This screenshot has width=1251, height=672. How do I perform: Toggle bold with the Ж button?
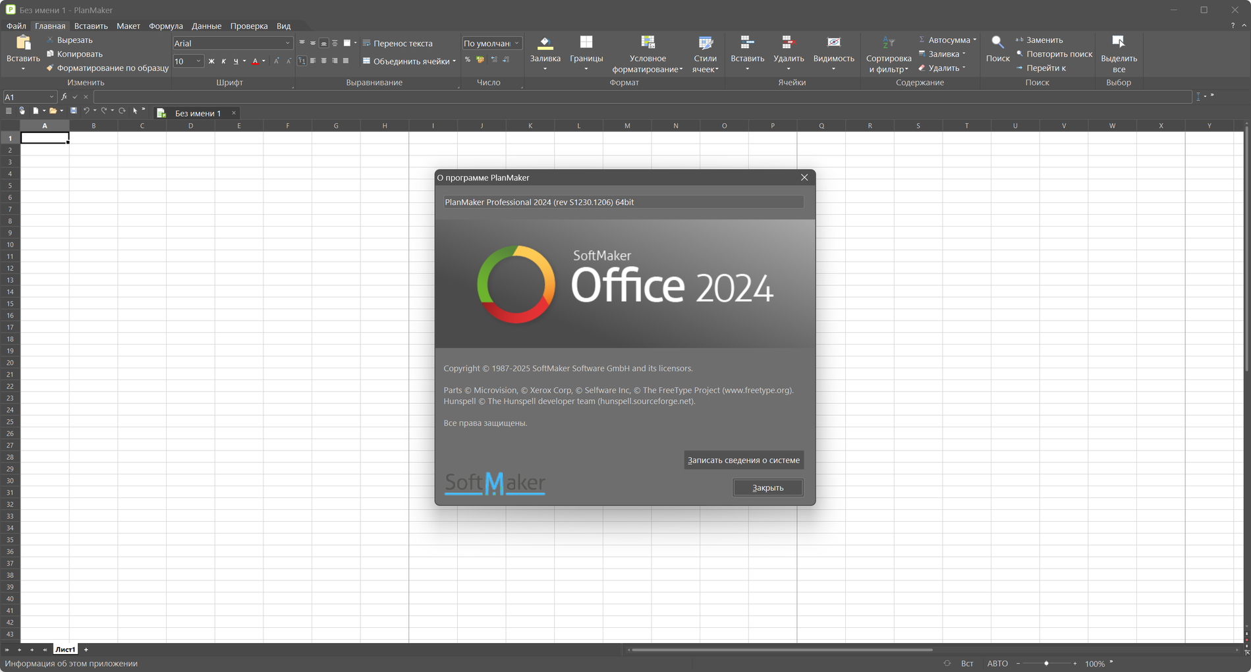coord(211,61)
